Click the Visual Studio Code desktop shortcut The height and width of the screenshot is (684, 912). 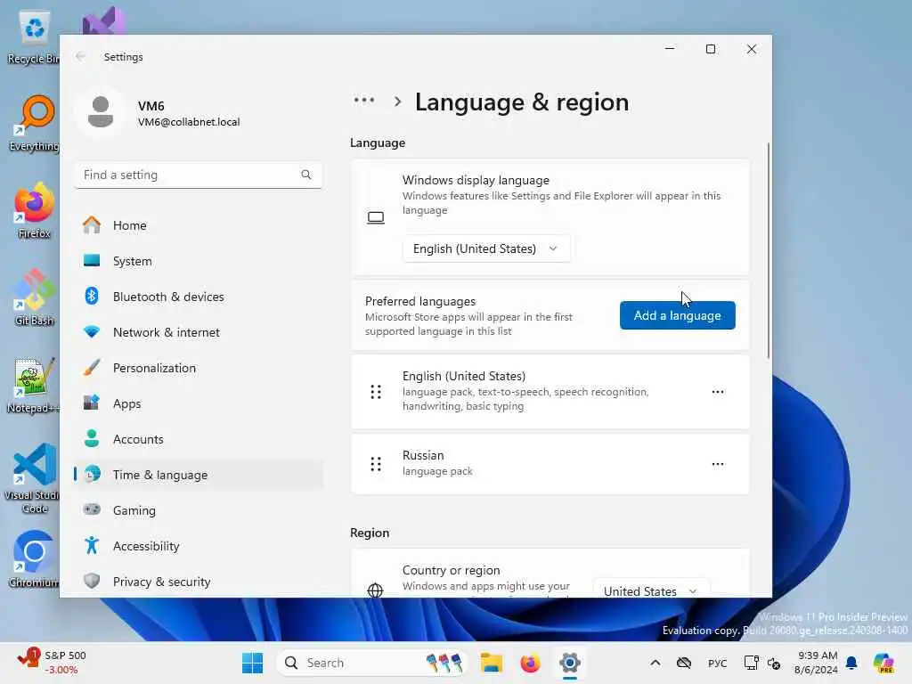click(x=34, y=478)
